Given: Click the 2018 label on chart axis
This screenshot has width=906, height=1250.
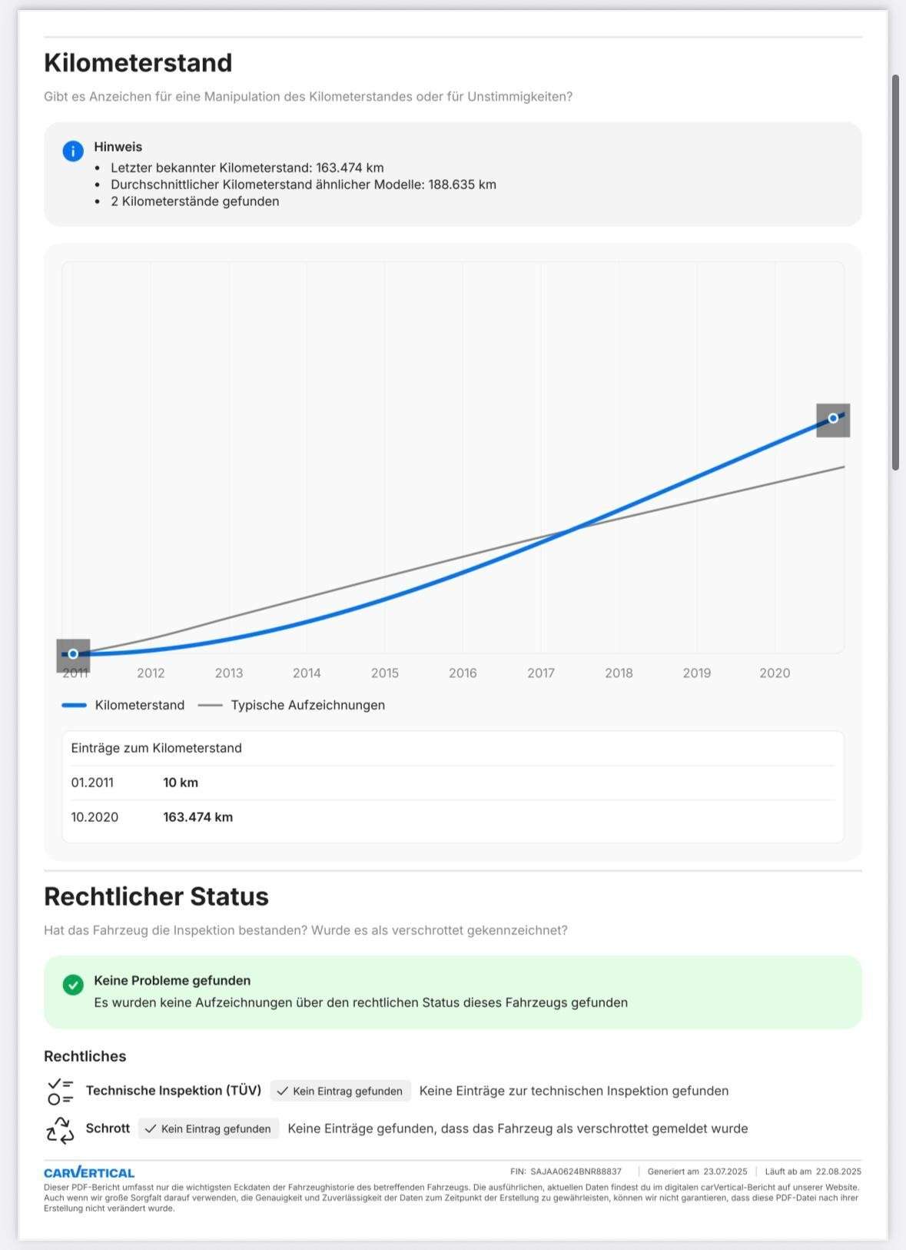Looking at the screenshot, I should click(619, 673).
